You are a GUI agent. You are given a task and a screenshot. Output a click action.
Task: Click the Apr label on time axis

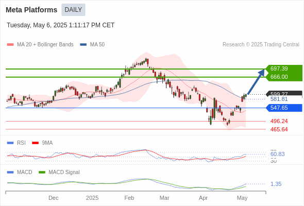coord(203,198)
